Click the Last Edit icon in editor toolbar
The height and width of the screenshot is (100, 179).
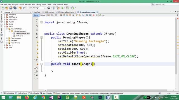(48, 15)
